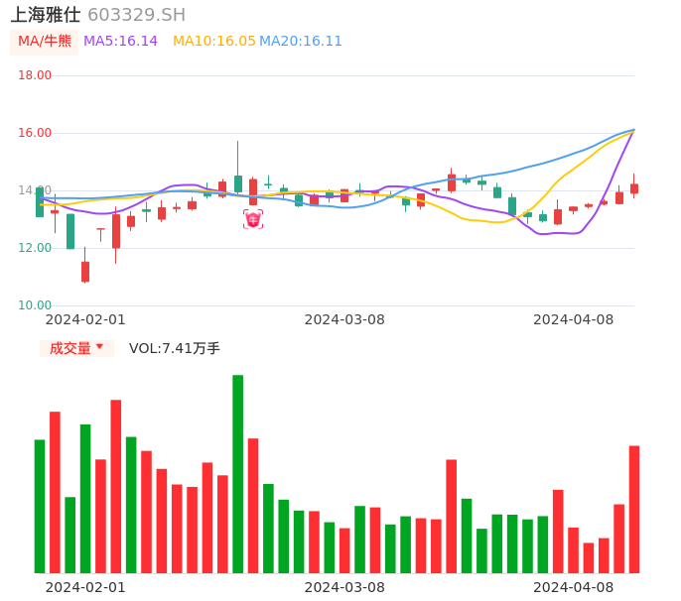This screenshot has height=601, width=681.
Task: Select the MA10:16.05 legend label
Action: point(214,42)
